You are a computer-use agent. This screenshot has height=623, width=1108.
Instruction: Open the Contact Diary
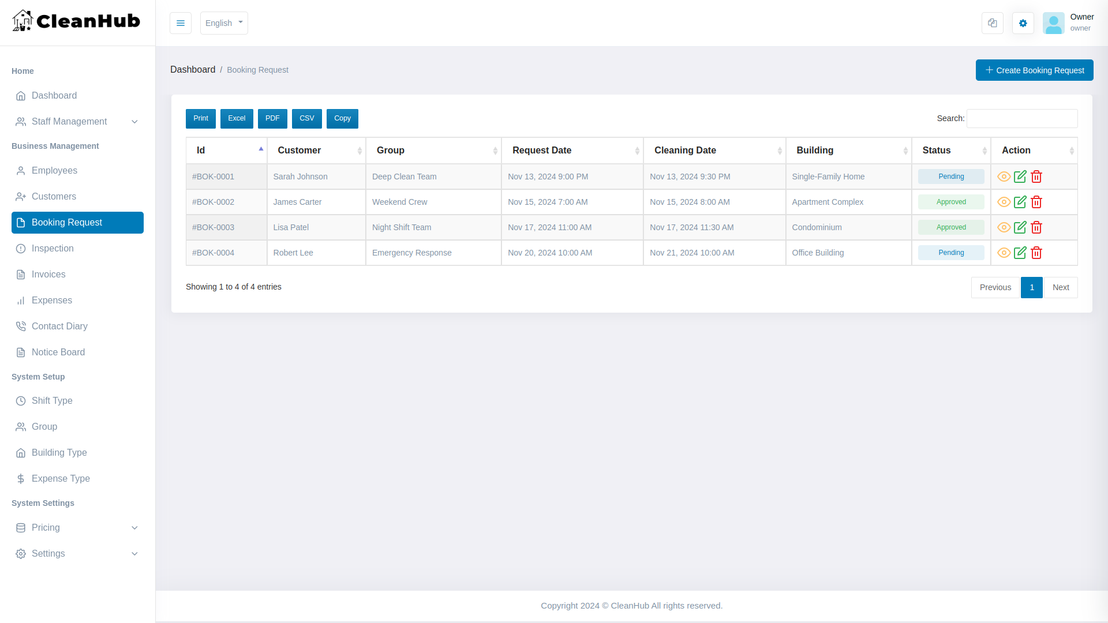[x=59, y=326]
